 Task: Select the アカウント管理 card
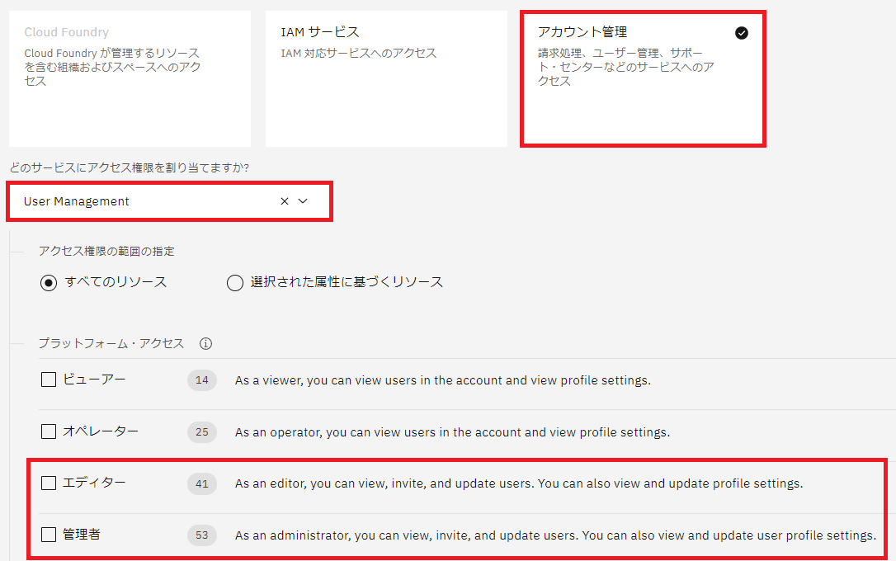point(643,79)
